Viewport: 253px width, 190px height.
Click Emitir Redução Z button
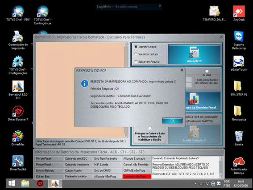pos(194,134)
